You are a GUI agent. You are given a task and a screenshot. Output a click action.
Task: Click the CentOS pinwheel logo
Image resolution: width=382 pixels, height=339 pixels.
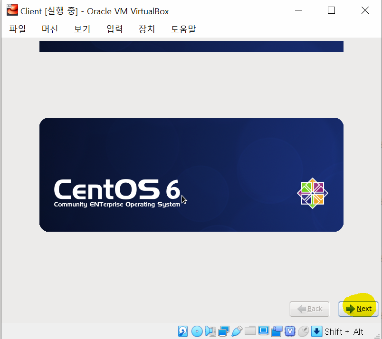coord(313,193)
